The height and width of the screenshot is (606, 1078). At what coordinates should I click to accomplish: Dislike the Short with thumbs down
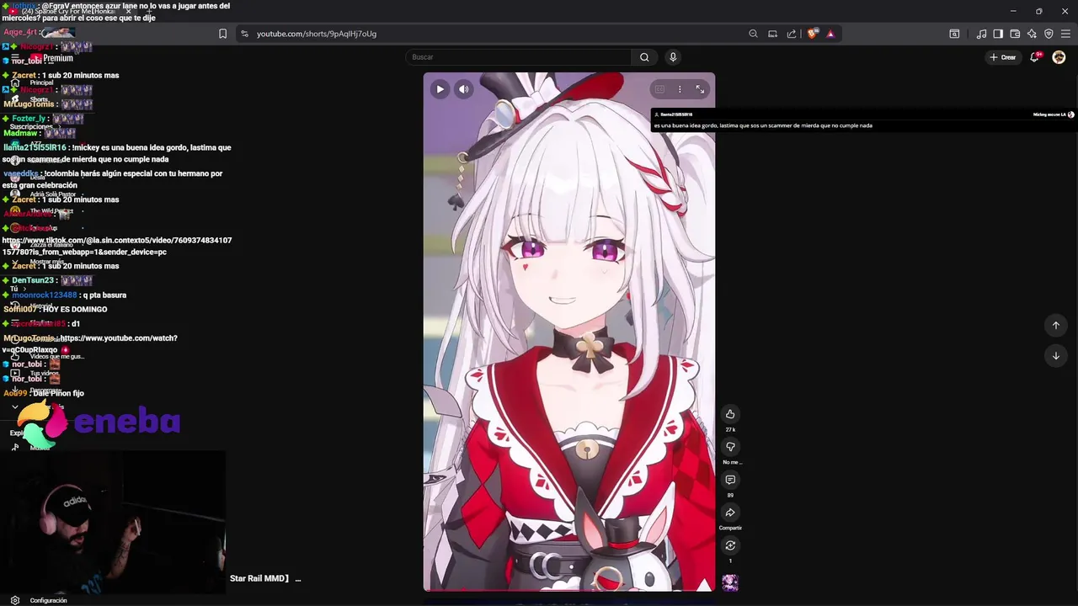[x=730, y=447]
